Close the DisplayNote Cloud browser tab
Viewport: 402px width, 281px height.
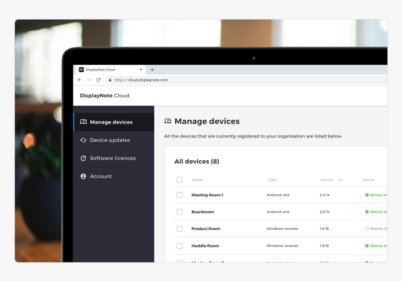141,69
